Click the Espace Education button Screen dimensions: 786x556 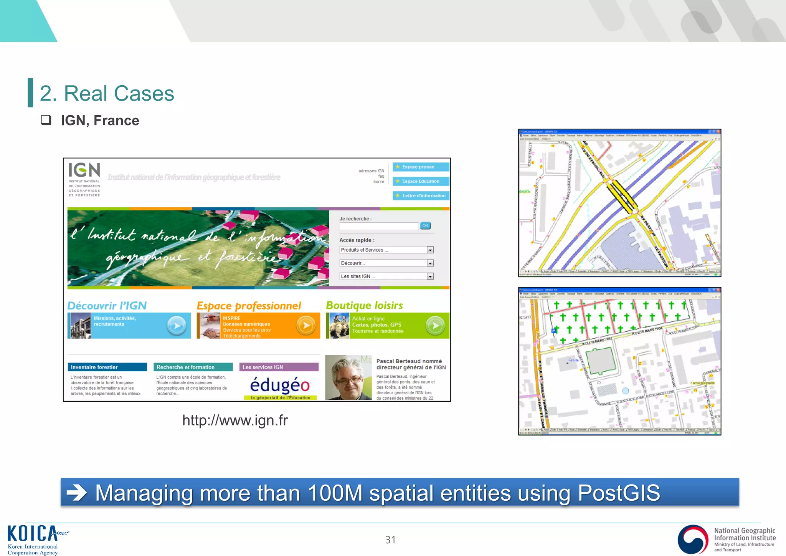(421, 181)
